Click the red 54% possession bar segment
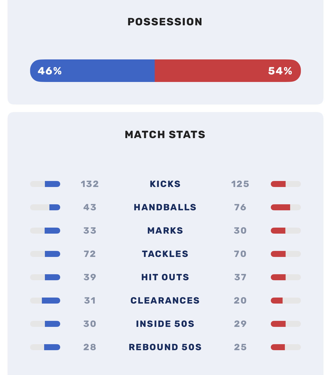Viewport: 331px width, 375px height. [228, 71]
